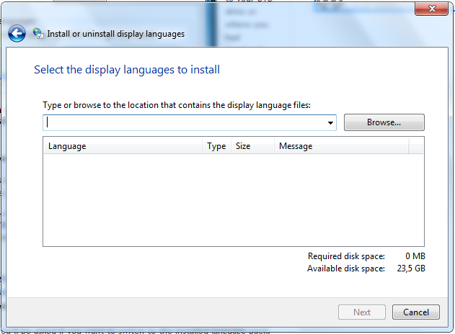Click the 23,5 GB available space value
Image resolution: width=455 pixels, height=334 pixels.
tap(411, 268)
